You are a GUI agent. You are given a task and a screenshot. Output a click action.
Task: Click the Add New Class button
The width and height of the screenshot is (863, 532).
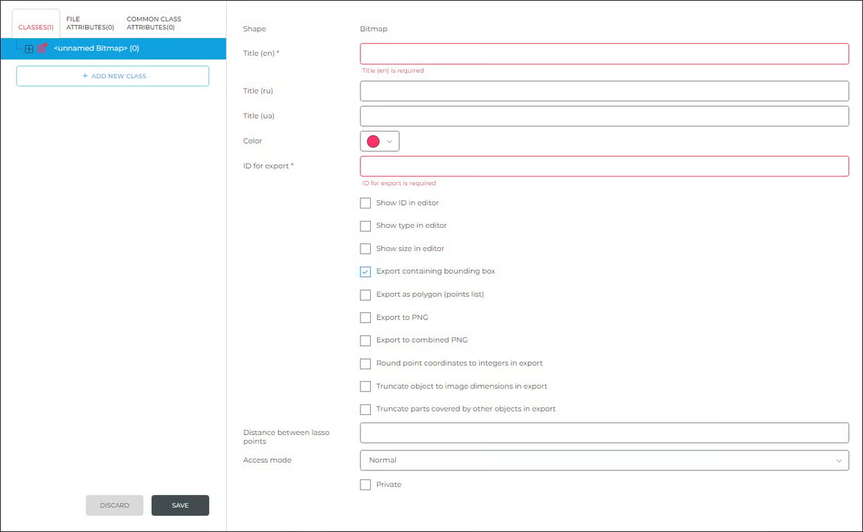point(112,76)
